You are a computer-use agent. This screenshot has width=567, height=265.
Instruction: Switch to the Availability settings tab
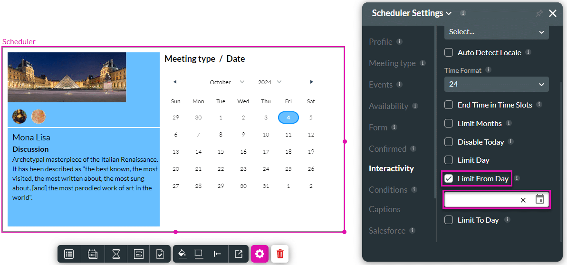click(x=388, y=106)
